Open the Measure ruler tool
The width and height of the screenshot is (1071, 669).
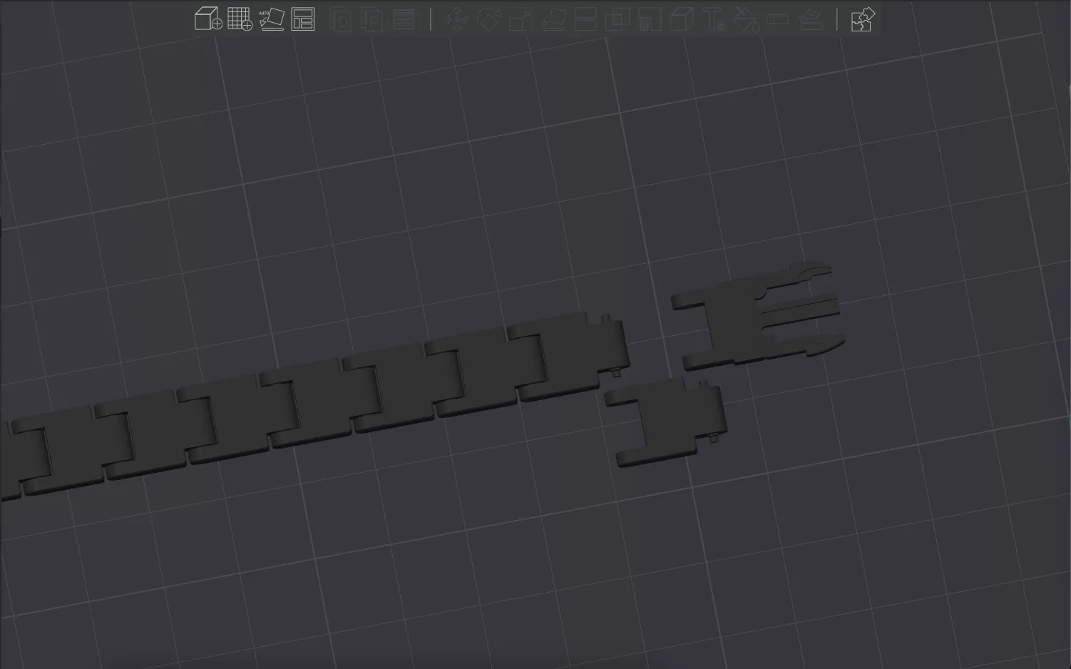(x=778, y=19)
